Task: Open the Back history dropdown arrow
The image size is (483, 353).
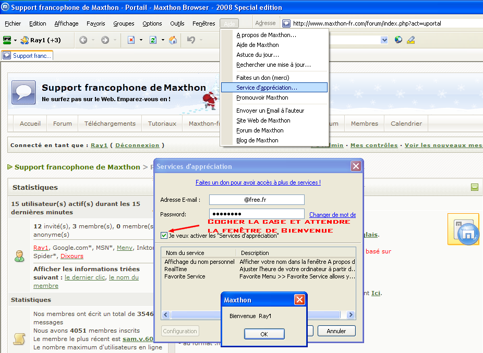Action: [x=93, y=40]
